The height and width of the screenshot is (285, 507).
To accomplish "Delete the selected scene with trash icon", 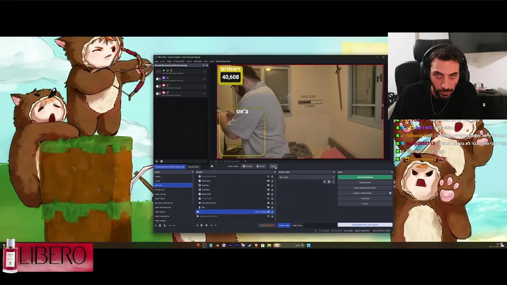I will click(160, 226).
